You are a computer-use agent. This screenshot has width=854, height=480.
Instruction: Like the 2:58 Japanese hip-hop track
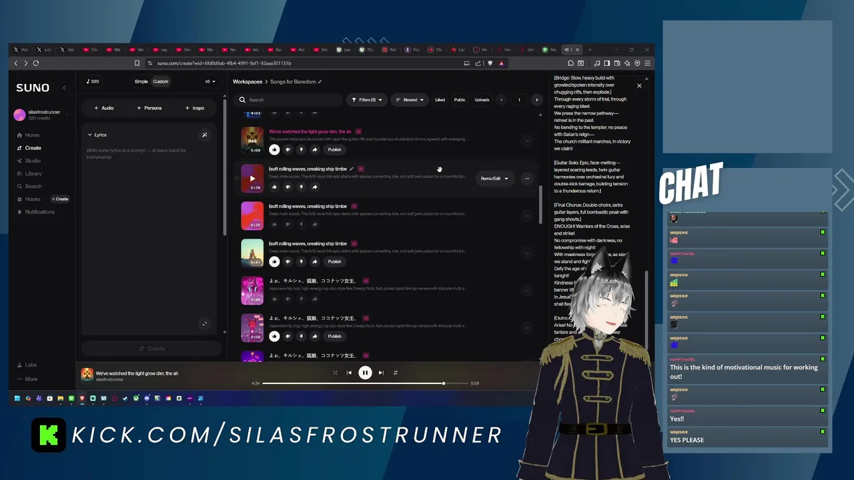point(274,336)
